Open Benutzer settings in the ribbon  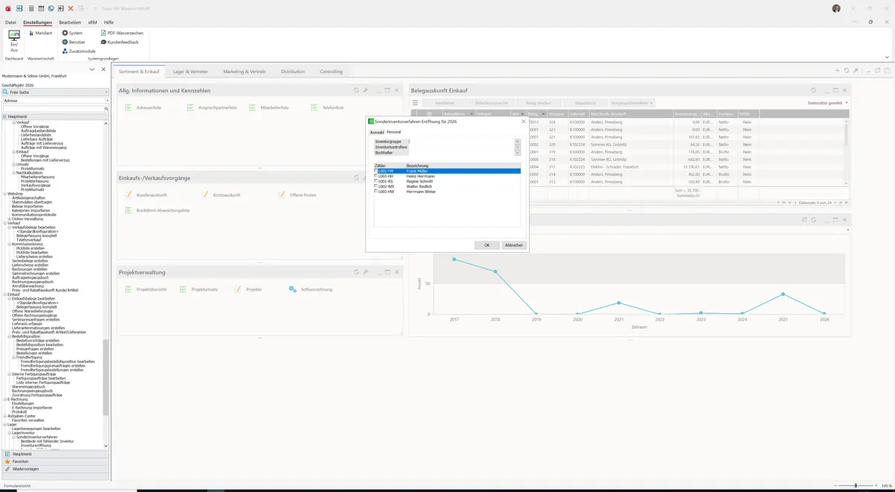(73, 42)
